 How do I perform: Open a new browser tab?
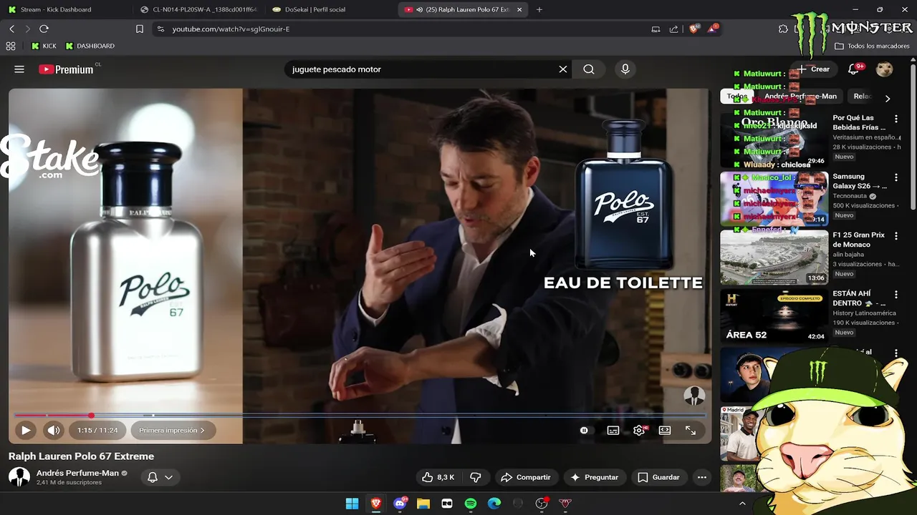click(x=539, y=9)
